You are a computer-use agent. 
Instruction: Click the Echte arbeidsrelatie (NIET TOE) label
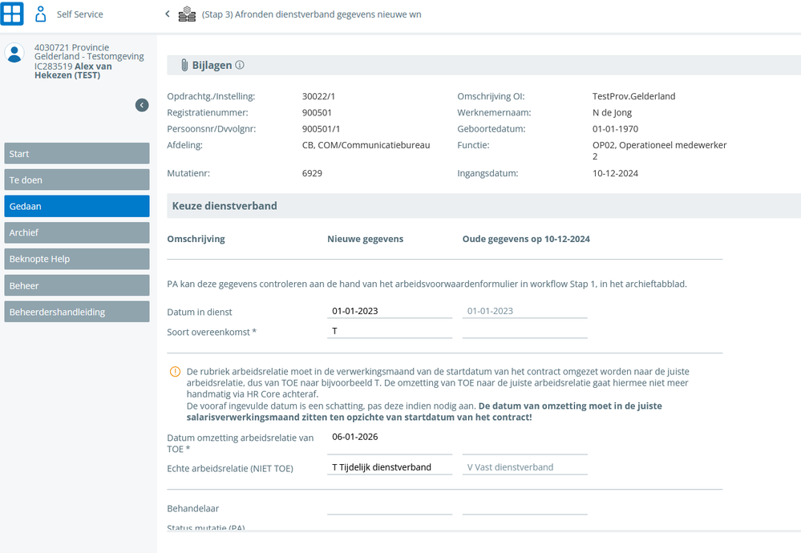[230, 468]
